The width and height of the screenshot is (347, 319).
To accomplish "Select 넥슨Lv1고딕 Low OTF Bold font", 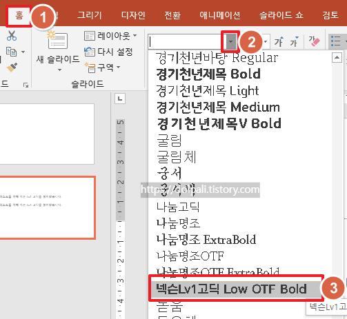I will pos(236,289).
